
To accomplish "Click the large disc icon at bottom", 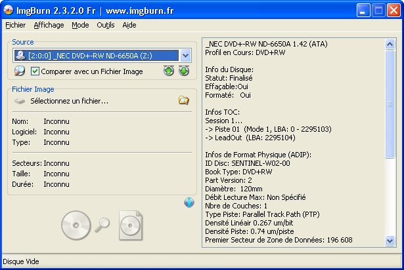I will 76,225.
